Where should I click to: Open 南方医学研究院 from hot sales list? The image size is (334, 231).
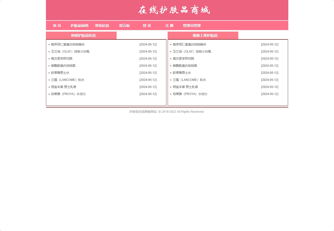point(62,58)
